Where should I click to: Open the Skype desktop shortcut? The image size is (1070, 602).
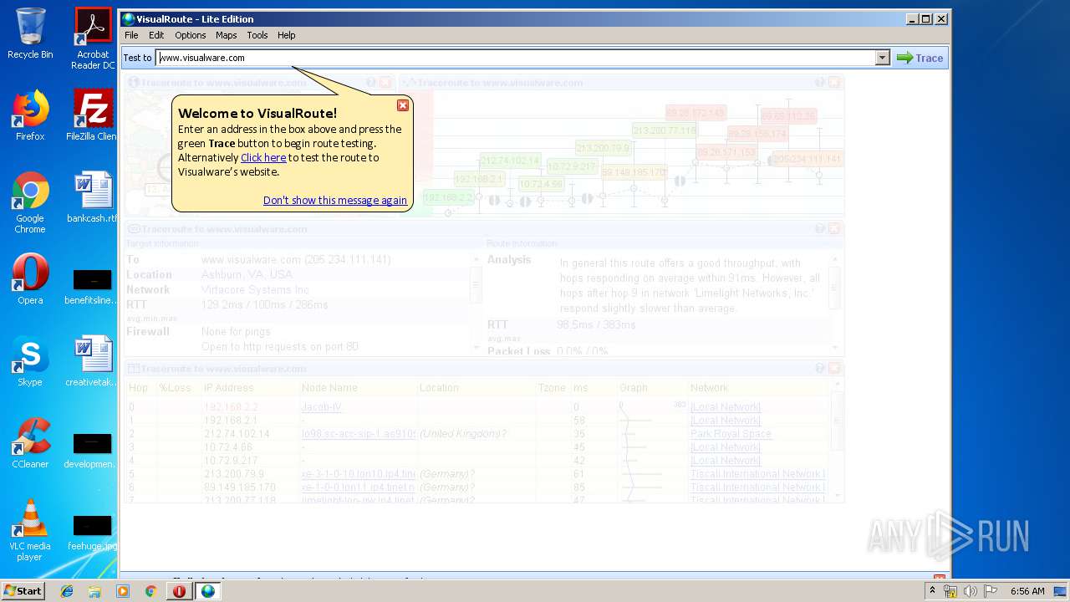[x=30, y=361]
